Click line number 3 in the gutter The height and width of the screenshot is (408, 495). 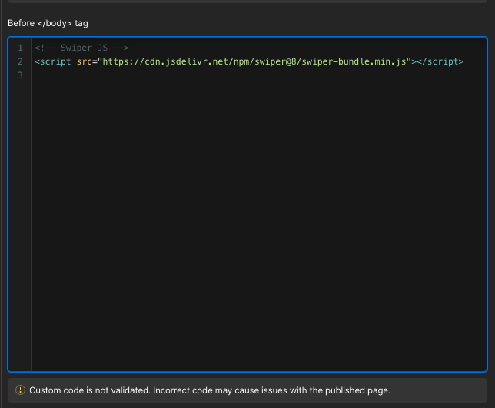click(x=20, y=75)
